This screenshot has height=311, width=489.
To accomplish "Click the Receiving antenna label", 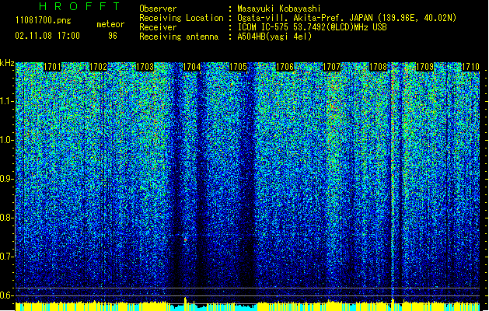I will tap(179, 37).
